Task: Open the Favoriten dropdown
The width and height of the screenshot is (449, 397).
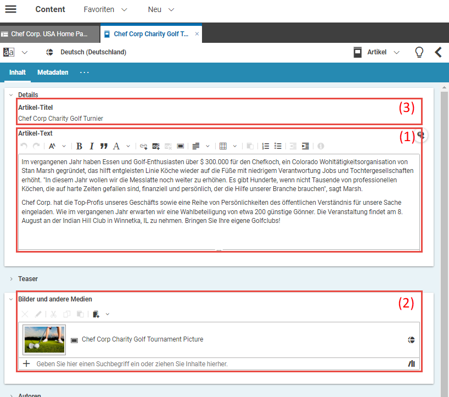Action: point(105,9)
